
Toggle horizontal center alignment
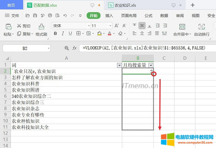pos(142,34)
